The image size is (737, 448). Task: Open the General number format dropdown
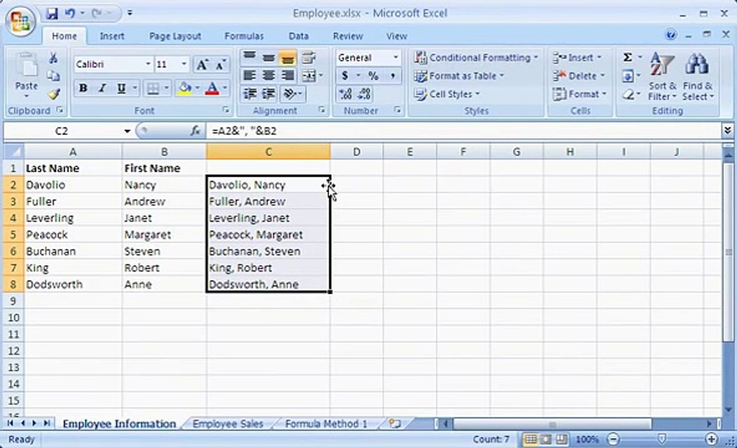click(395, 57)
